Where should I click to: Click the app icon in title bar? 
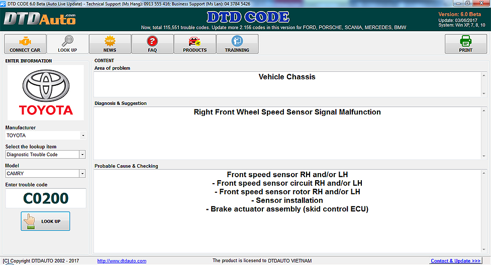[x=3, y=4]
